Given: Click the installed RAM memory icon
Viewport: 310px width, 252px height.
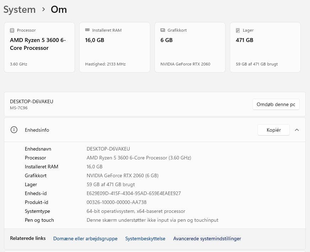Looking at the screenshot, I should [87, 30].
